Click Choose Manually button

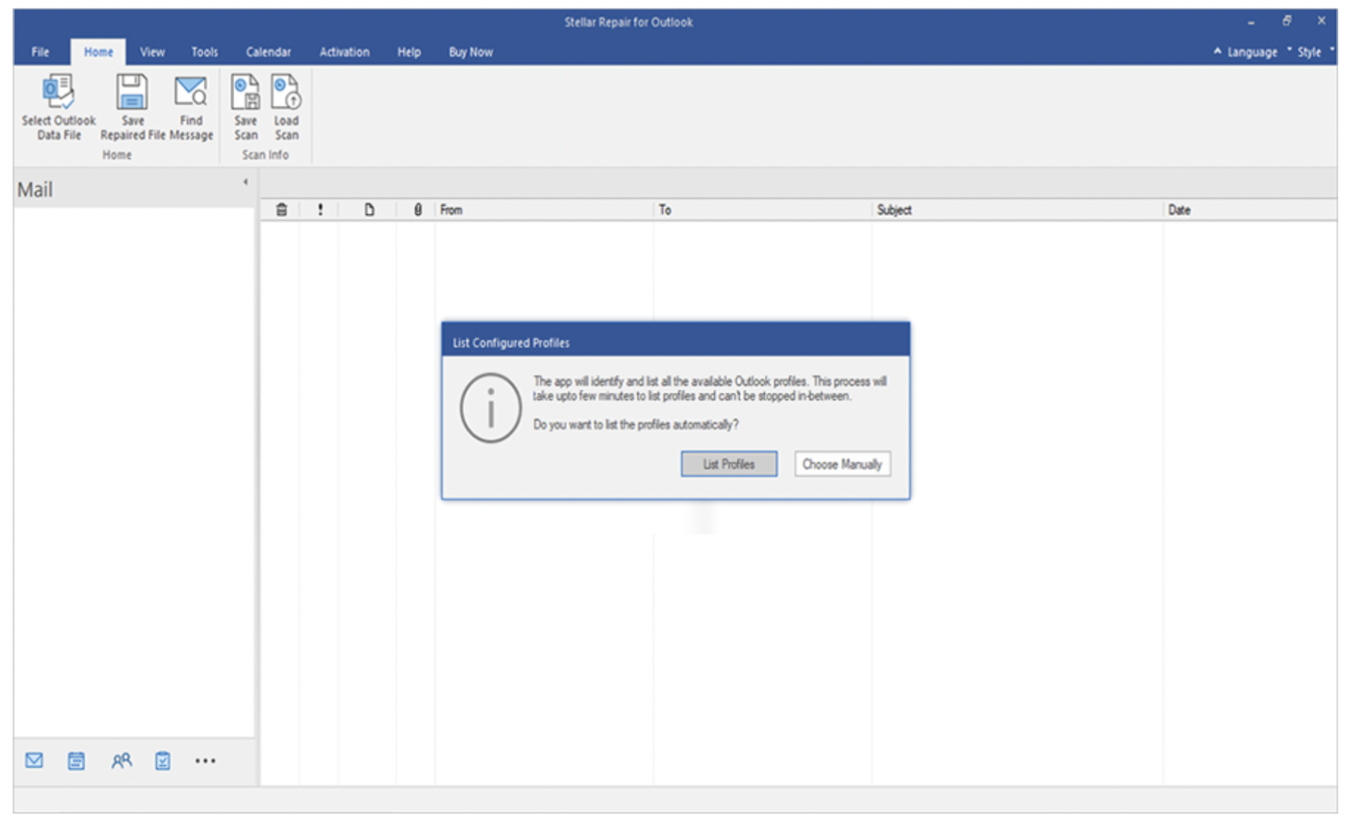(842, 464)
